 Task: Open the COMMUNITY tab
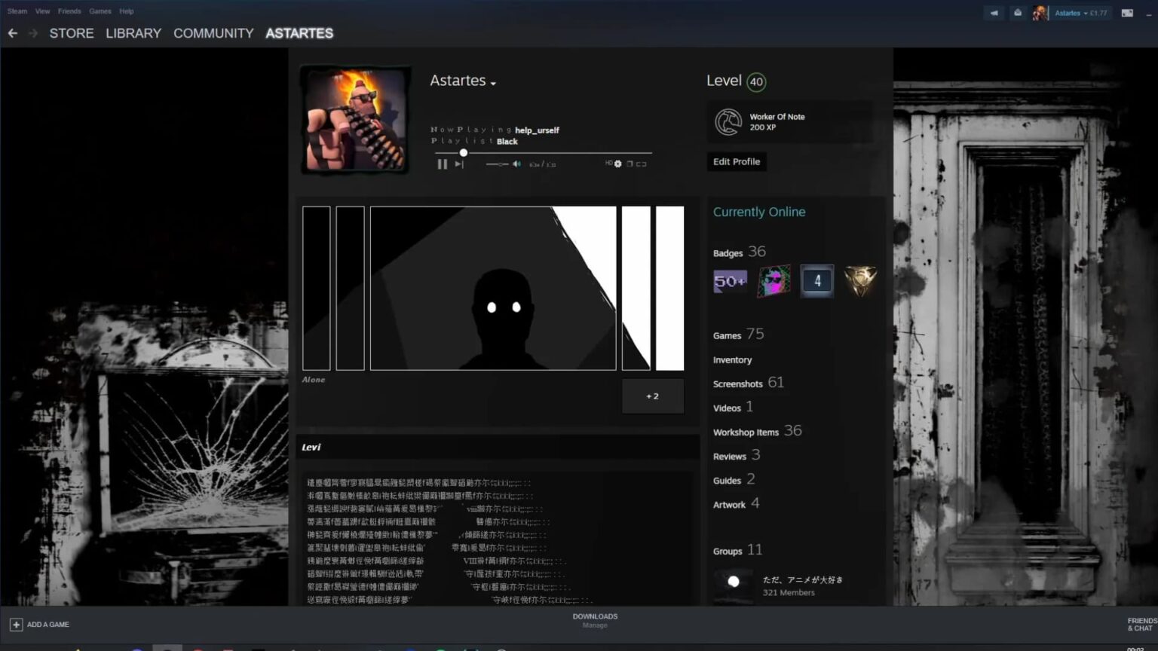[x=213, y=33]
